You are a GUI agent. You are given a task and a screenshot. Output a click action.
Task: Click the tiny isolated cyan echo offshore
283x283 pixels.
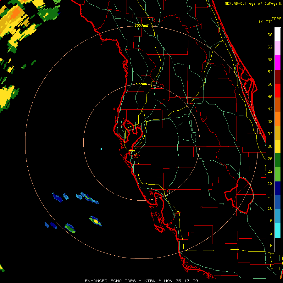click(101, 149)
